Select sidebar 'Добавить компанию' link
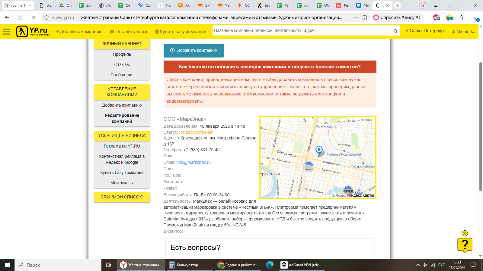Viewport: 483px width, 271px height. coord(122,105)
